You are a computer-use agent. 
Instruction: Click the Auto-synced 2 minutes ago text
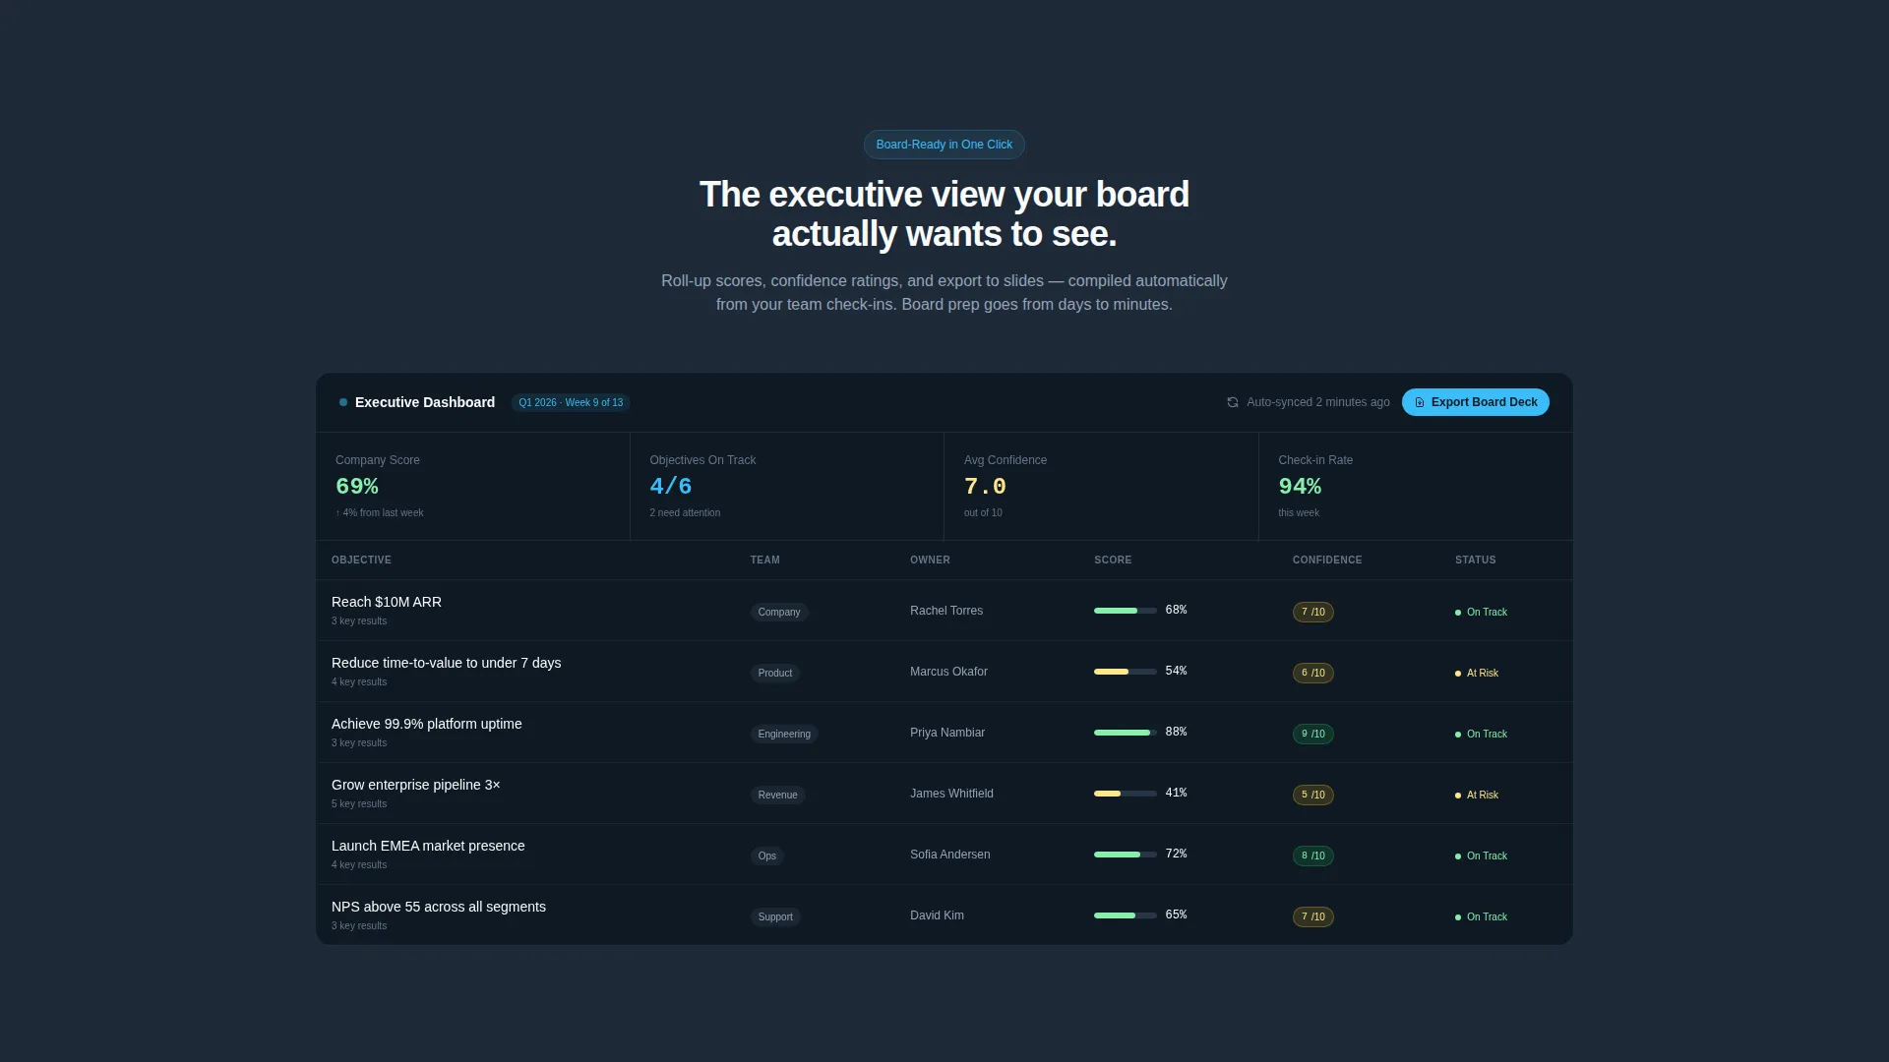[x=1317, y=402]
